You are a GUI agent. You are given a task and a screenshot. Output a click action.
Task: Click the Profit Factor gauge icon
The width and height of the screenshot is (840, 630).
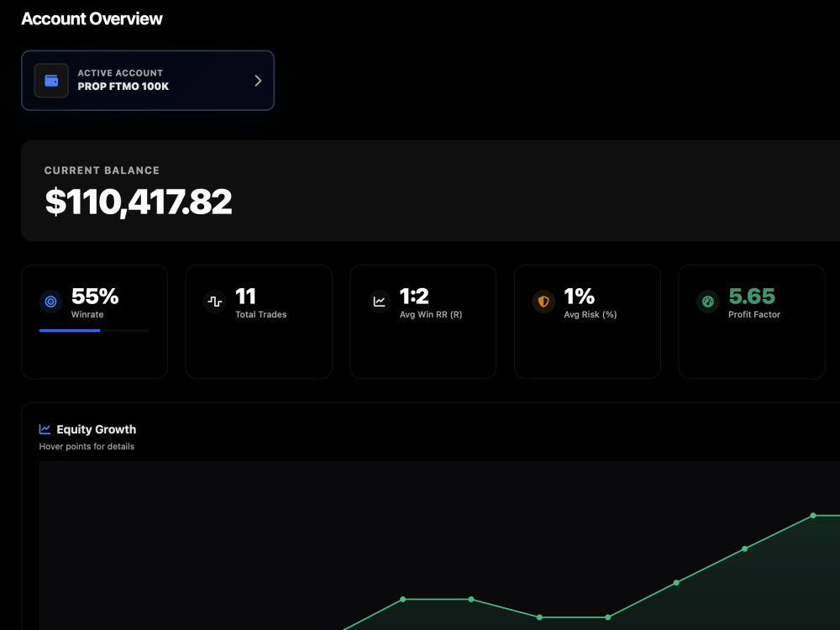coord(707,302)
